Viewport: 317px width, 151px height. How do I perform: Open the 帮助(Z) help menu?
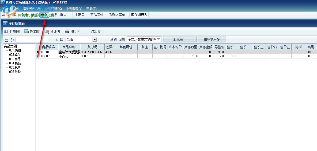point(91,9)
